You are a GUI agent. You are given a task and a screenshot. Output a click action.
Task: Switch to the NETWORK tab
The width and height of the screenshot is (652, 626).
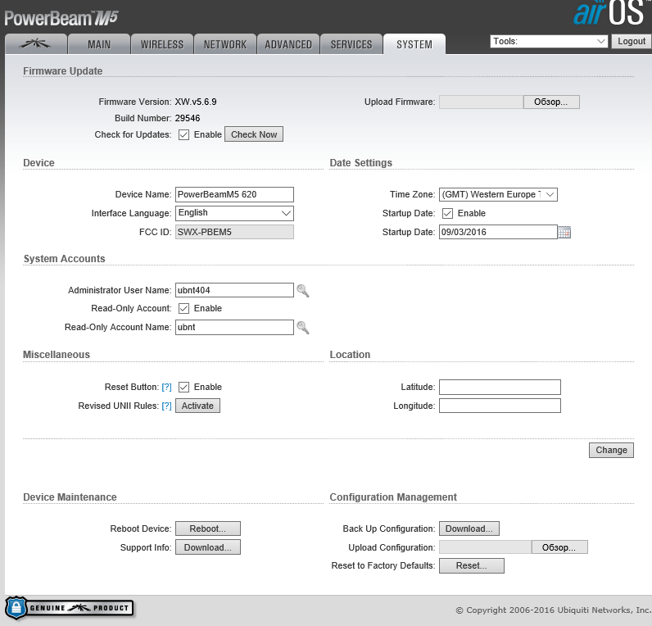coord(225,44)
